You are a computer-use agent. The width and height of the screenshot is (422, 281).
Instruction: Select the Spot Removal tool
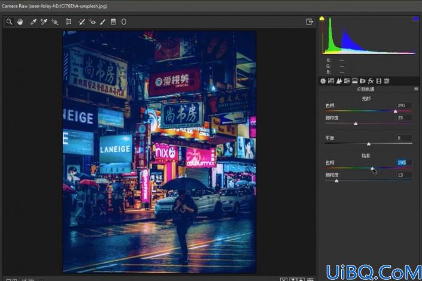81,22
